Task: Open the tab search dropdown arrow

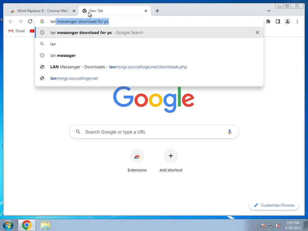Action: [269, 11]
